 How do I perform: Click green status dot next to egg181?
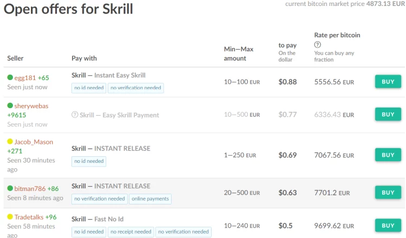pyautogui.click(x=10, y=77)
